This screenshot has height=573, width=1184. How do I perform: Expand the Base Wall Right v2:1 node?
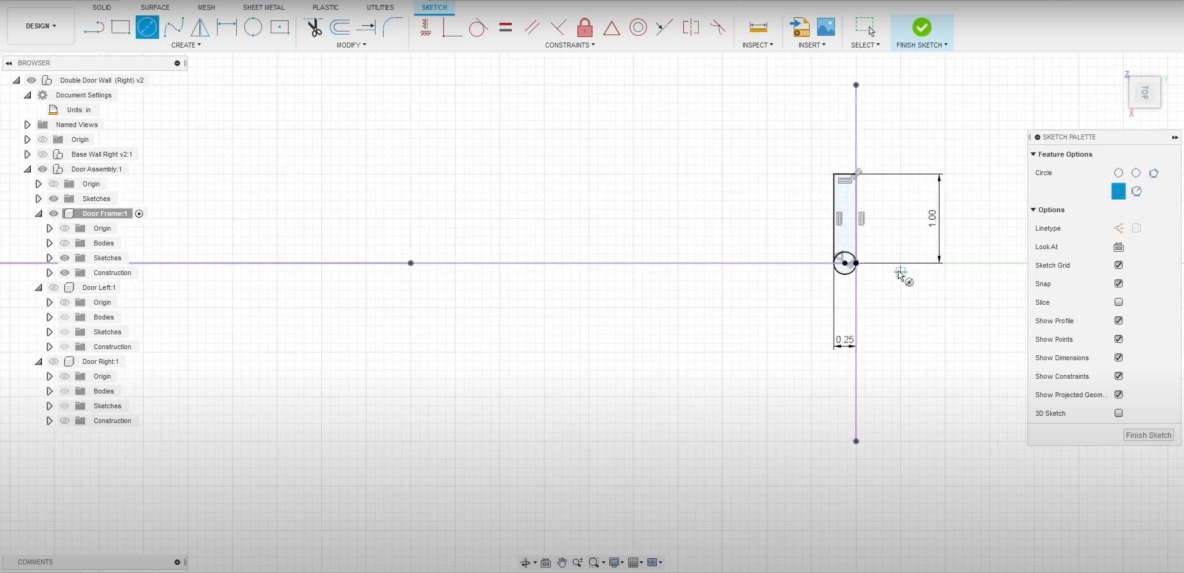27,154
